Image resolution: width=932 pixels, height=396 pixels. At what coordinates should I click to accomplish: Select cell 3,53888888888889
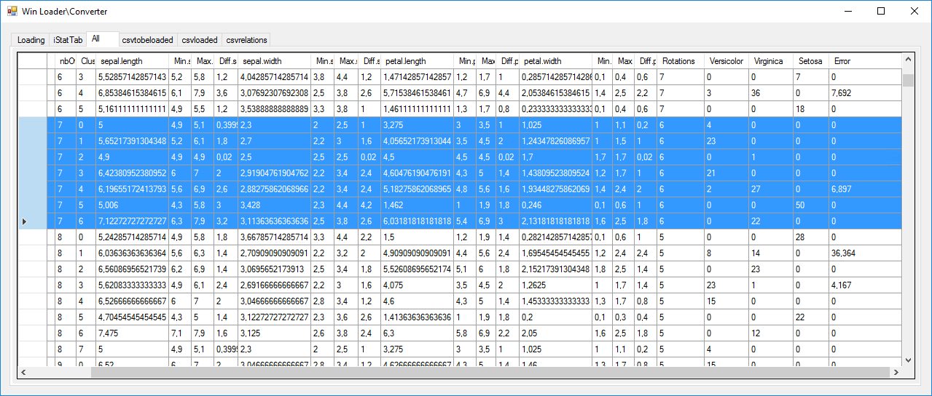(x=275, y=109)
